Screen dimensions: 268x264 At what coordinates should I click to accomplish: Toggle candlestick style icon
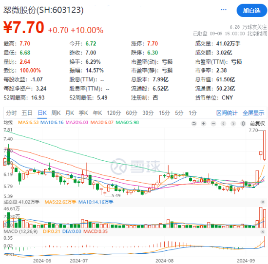[243, 123]
